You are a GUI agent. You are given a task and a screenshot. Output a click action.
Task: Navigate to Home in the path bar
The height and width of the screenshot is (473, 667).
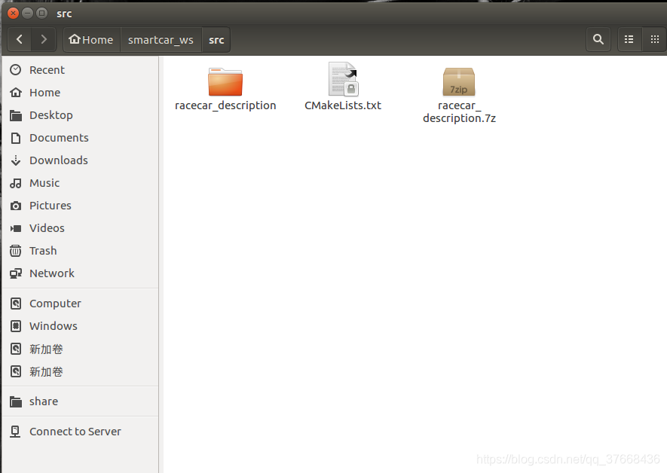pos(91,40)
